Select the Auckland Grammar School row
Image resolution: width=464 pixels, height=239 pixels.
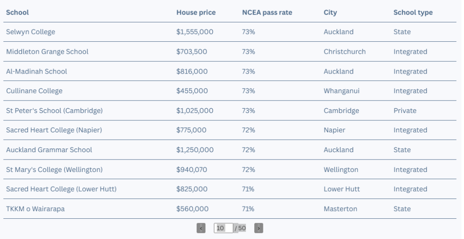pyautogui.click(x=230, y=150)
